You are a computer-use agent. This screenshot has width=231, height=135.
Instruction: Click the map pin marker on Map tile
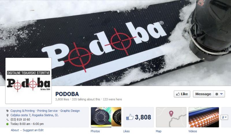pos(171,113)
